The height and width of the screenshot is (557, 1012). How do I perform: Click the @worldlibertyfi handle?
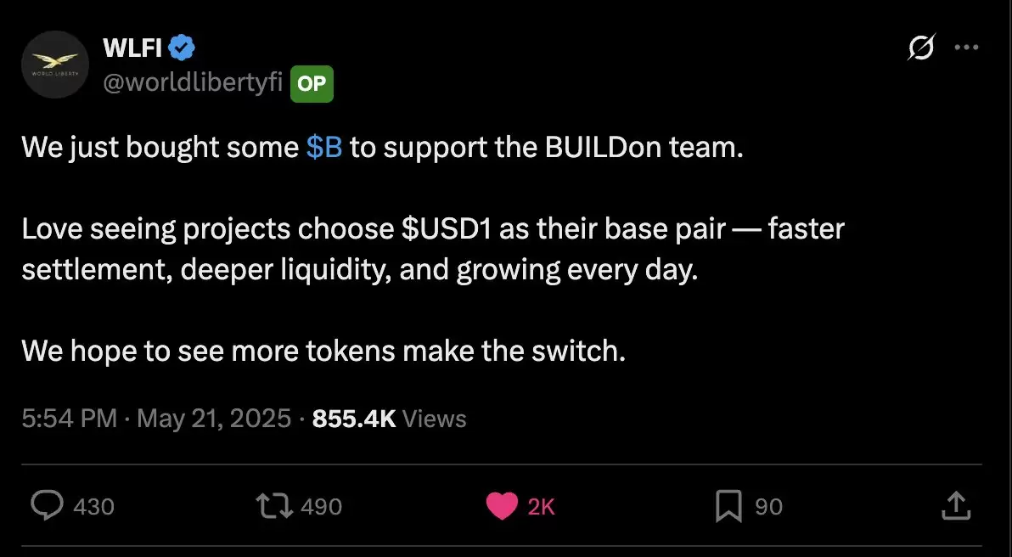(193, 83)
